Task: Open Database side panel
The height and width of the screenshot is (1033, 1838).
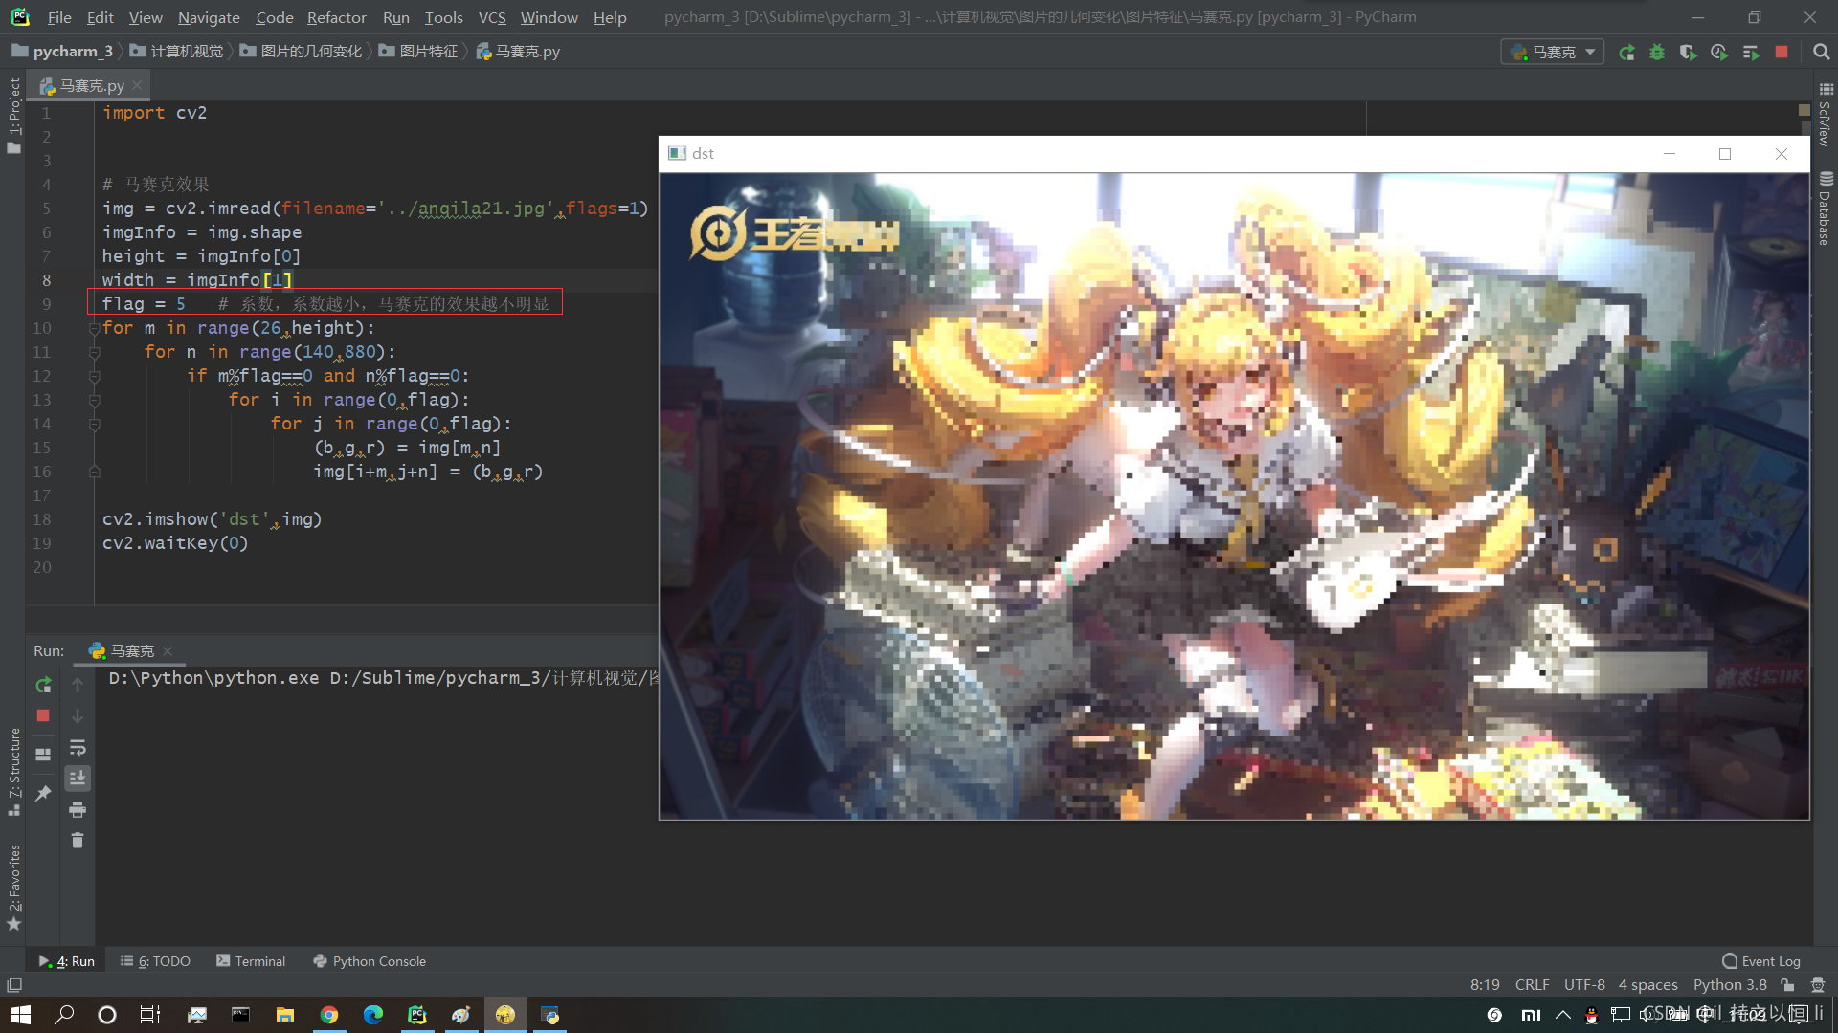Action: (x=1825, y=209)
